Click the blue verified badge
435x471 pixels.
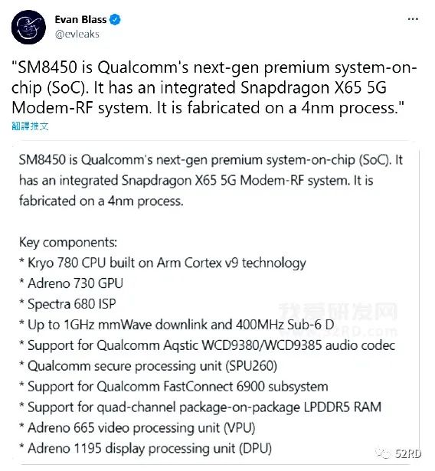[x=115, y=19]
